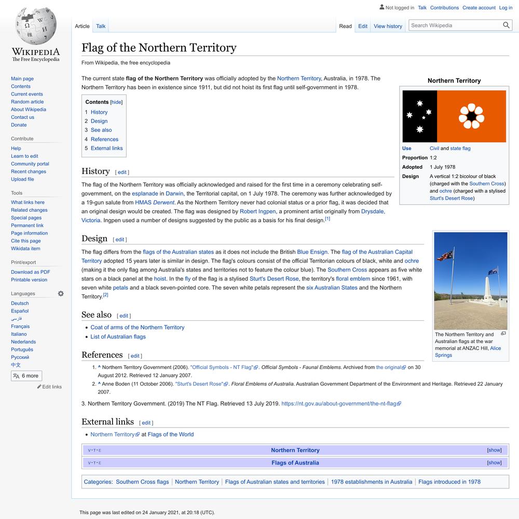Click the search magnifier icon
Viewport: 519px width, 519px height.
click(x=506, y=25)
